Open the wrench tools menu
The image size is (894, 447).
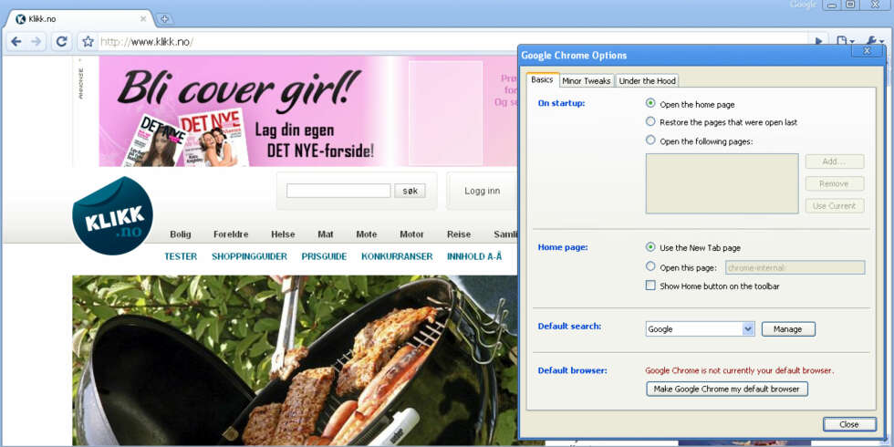(874, 42)
